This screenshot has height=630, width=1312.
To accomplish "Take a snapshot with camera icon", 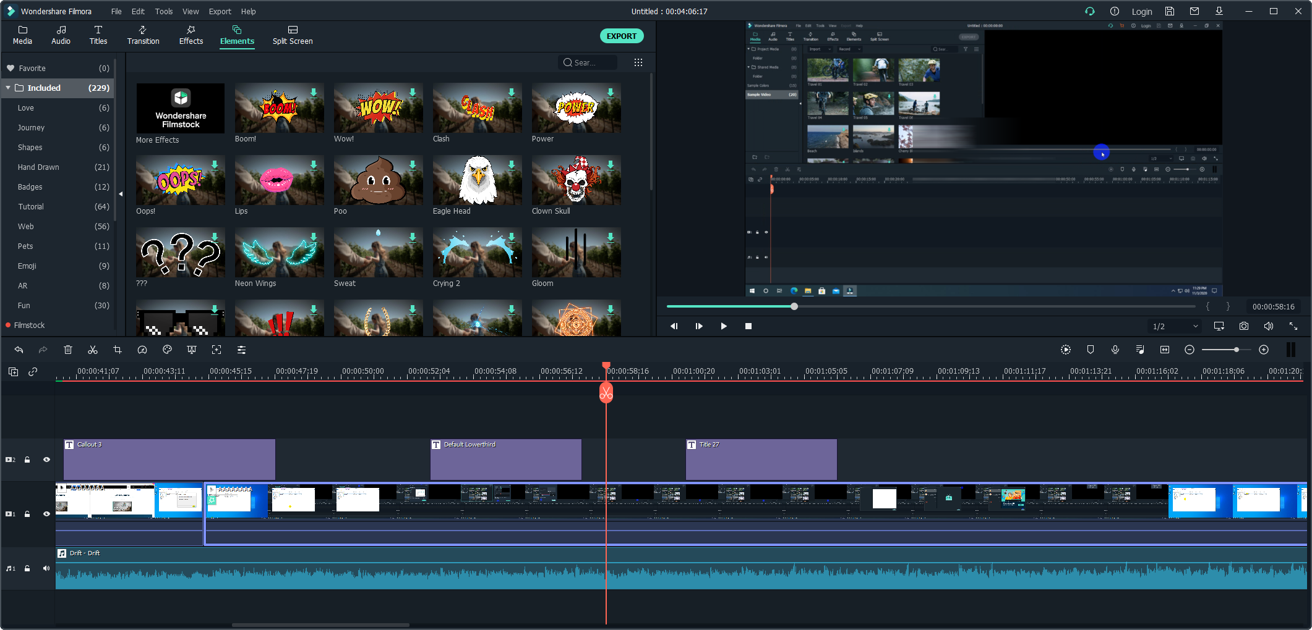I will tap(1243, 326).
